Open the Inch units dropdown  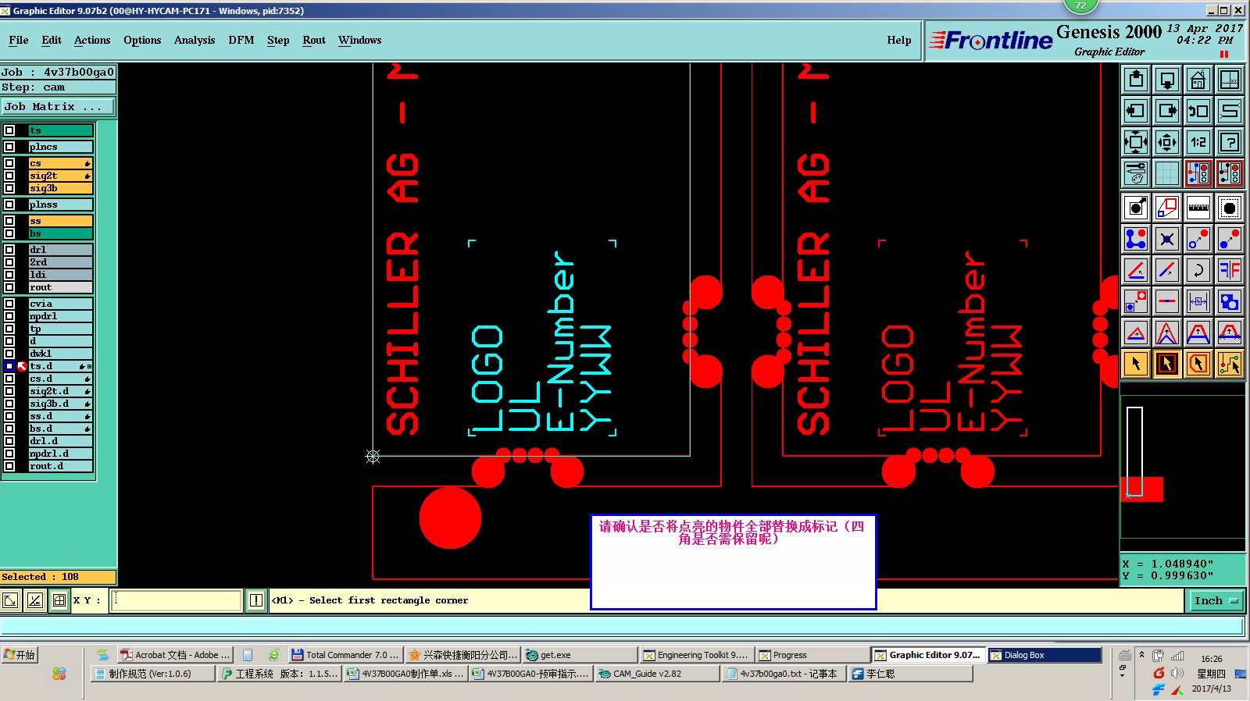coord(1216,600)
